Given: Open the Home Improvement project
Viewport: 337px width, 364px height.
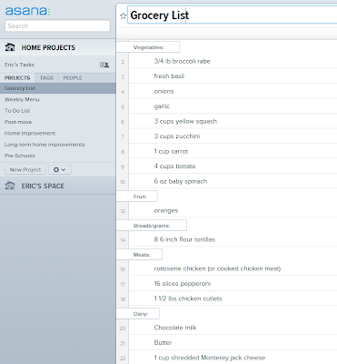Looking at the screenshot, I should 30,133.
